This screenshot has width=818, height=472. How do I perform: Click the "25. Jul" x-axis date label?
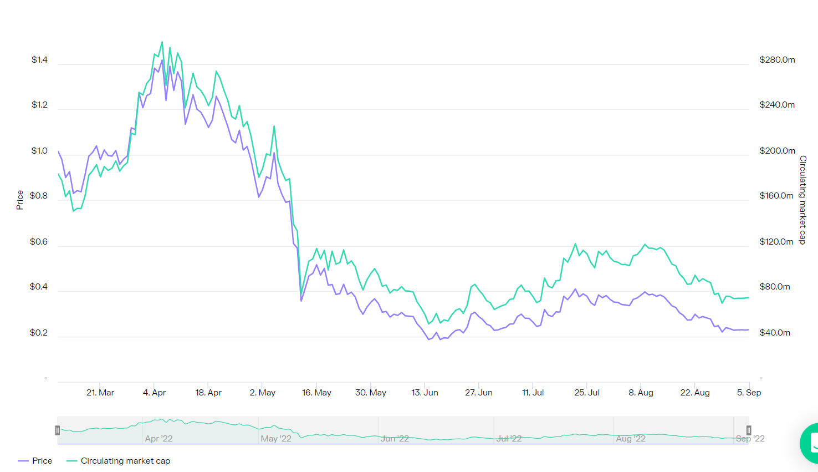(587, 393)
